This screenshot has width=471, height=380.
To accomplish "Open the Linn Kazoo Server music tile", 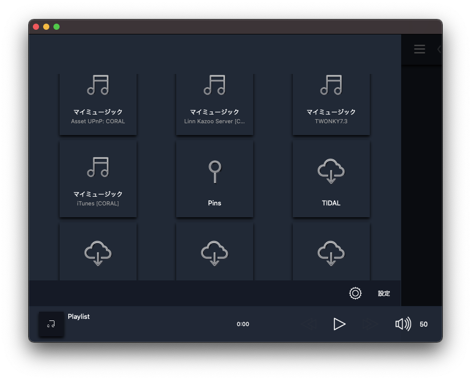I will pos(215,104).
